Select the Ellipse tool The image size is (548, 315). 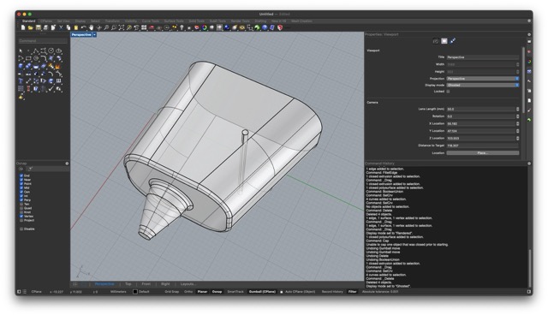[59, 51]
